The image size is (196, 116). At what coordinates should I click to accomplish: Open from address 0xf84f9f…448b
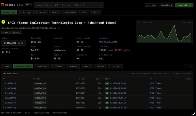[118, 108]
